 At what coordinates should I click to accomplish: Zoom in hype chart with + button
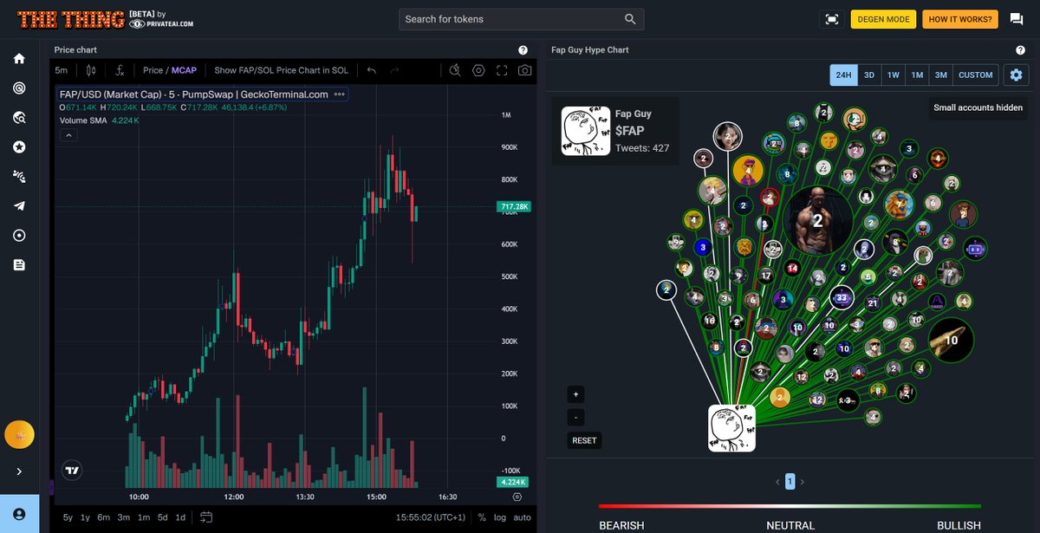576,394
